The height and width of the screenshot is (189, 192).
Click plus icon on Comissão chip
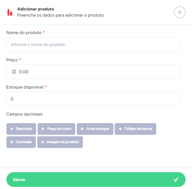point(12,142)
